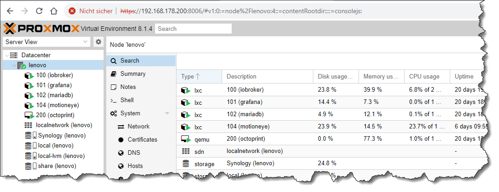Select 200 (octoprint) in the tree
The image size is (499, 192).
[55, 115]
